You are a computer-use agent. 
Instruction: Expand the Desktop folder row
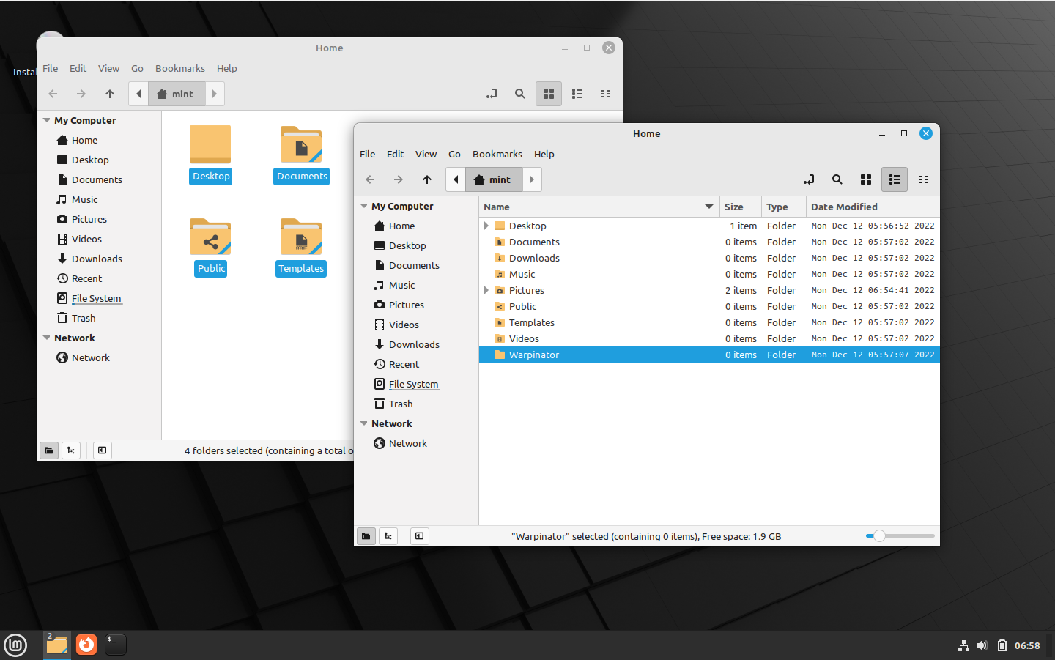(x=486, y=226)
